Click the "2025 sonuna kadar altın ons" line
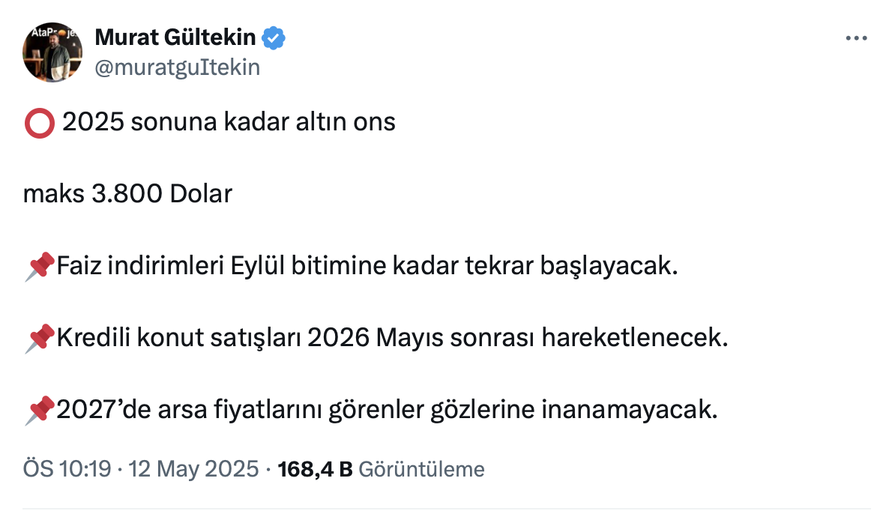 pos(229,122)
